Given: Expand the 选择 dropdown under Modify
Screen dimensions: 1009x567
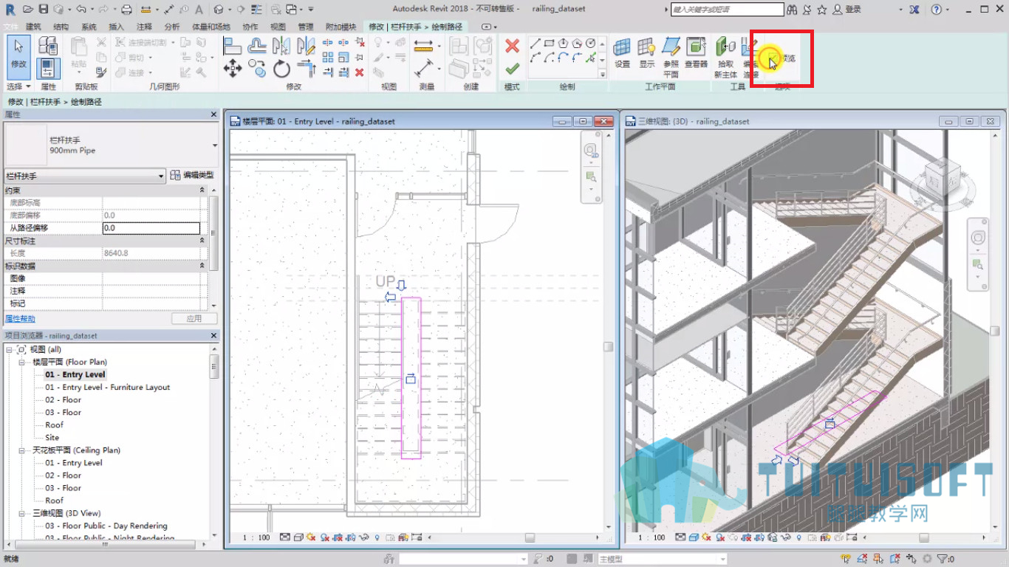Looking at the screenshot, I should 18,86.
